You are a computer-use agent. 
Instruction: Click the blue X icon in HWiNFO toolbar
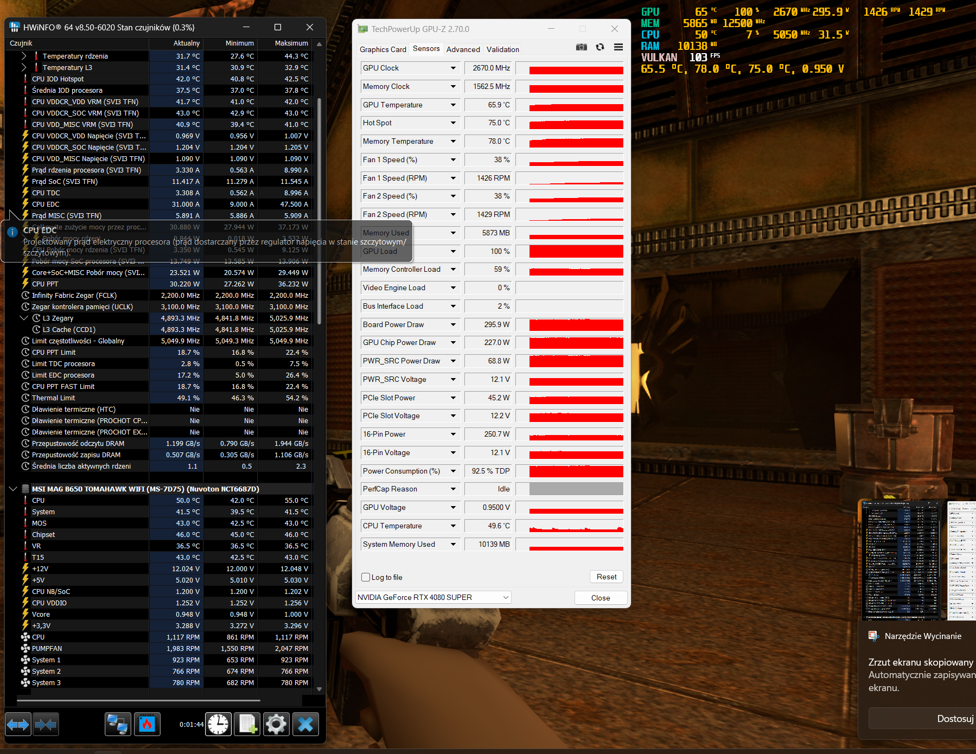pyautogui.click(x=305, y=724)
